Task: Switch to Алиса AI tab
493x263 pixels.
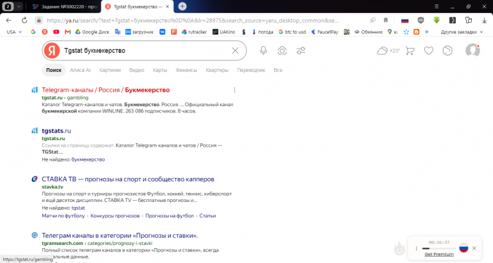Action: pyautogui.click(x=80, y=70)
